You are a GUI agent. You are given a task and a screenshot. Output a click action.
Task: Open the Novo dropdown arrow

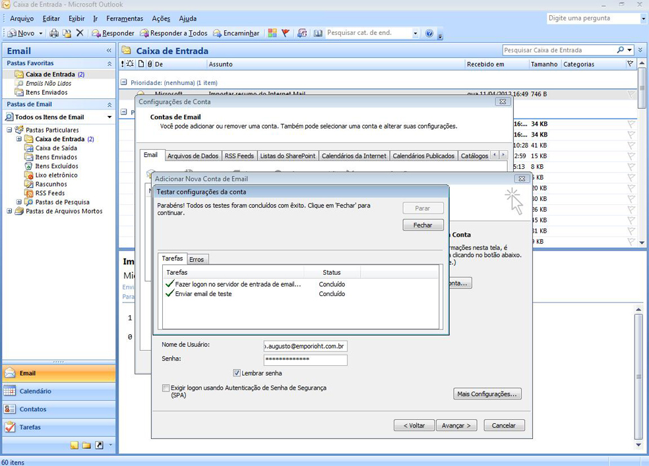pyautogui.click(x=41, y=33)
